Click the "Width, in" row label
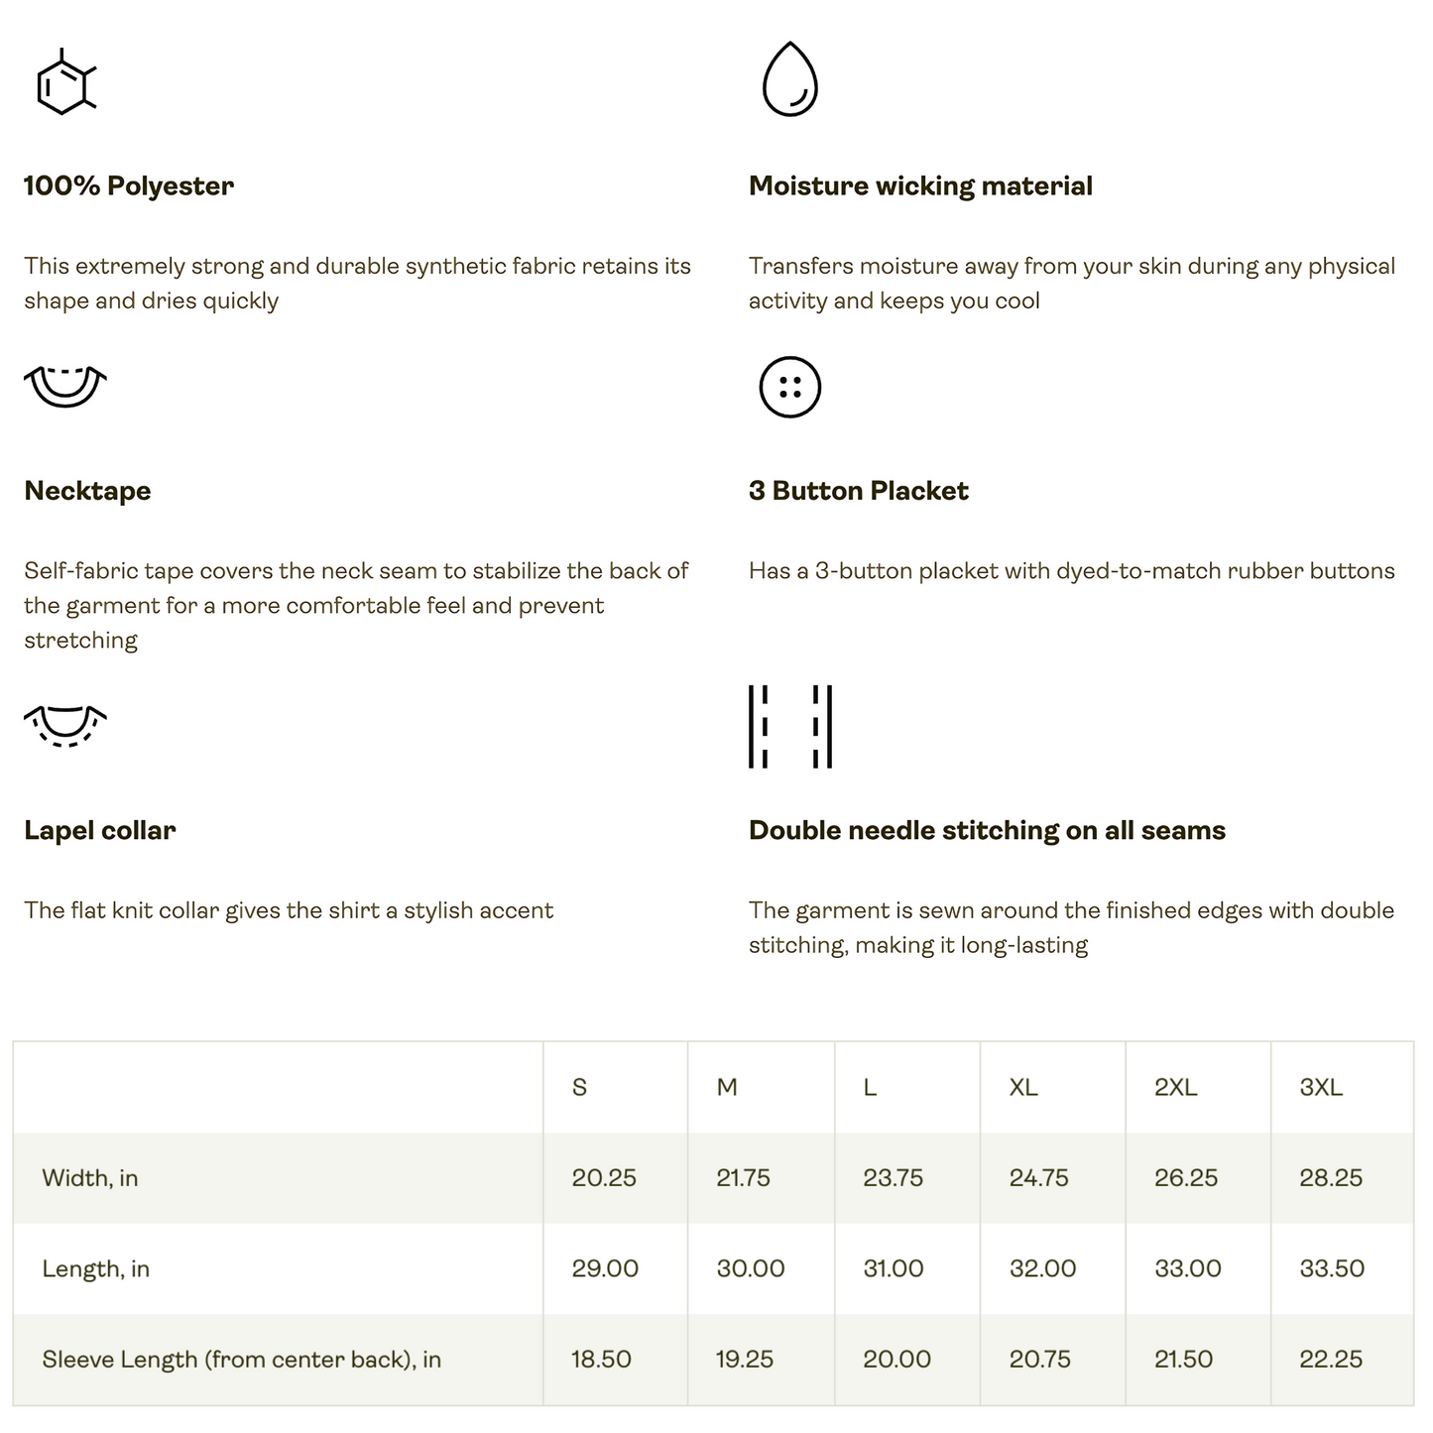 point(90,1178)
